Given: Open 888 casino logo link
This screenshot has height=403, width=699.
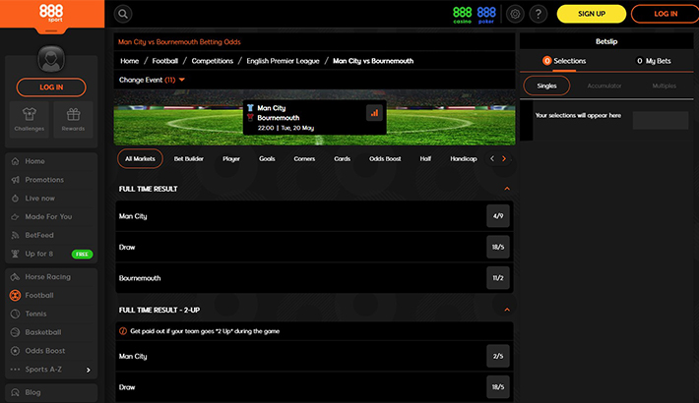Looking at the screenshot, I should coord(463,14).
